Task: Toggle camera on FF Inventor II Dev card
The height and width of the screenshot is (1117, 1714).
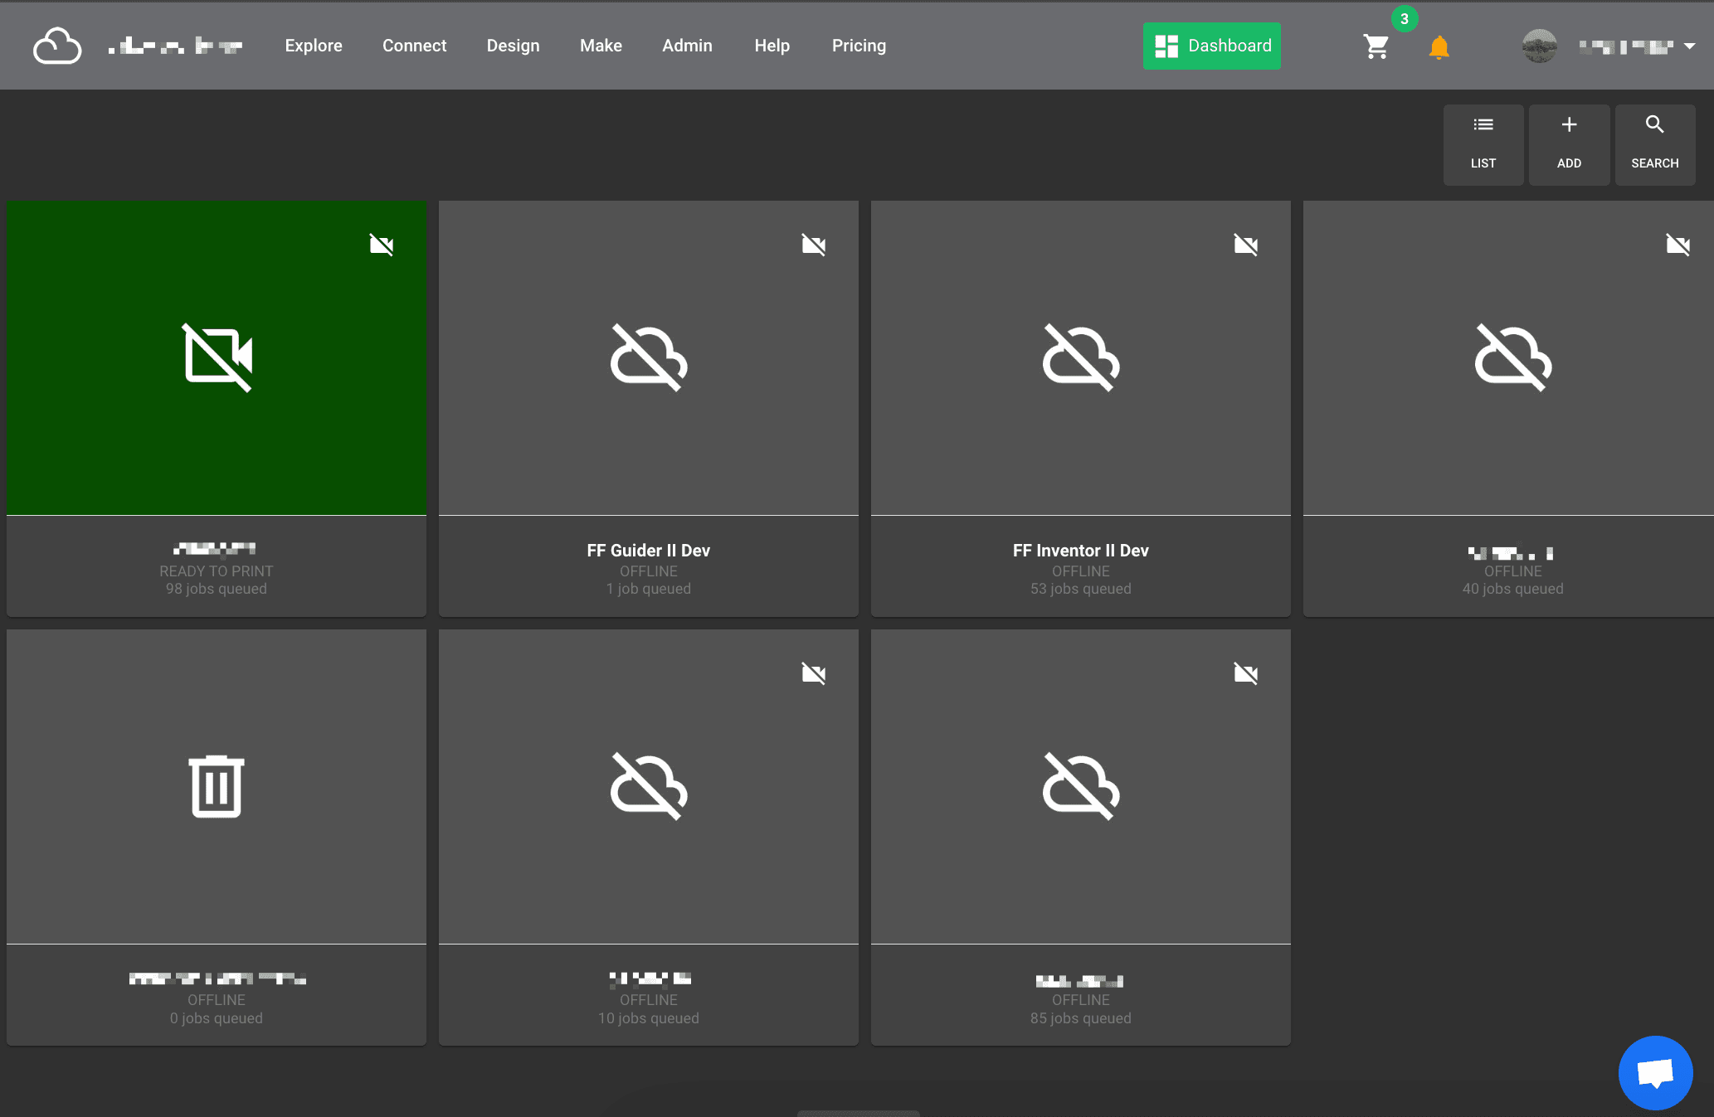Action: pyautogui.click(x=1245, y=245)
